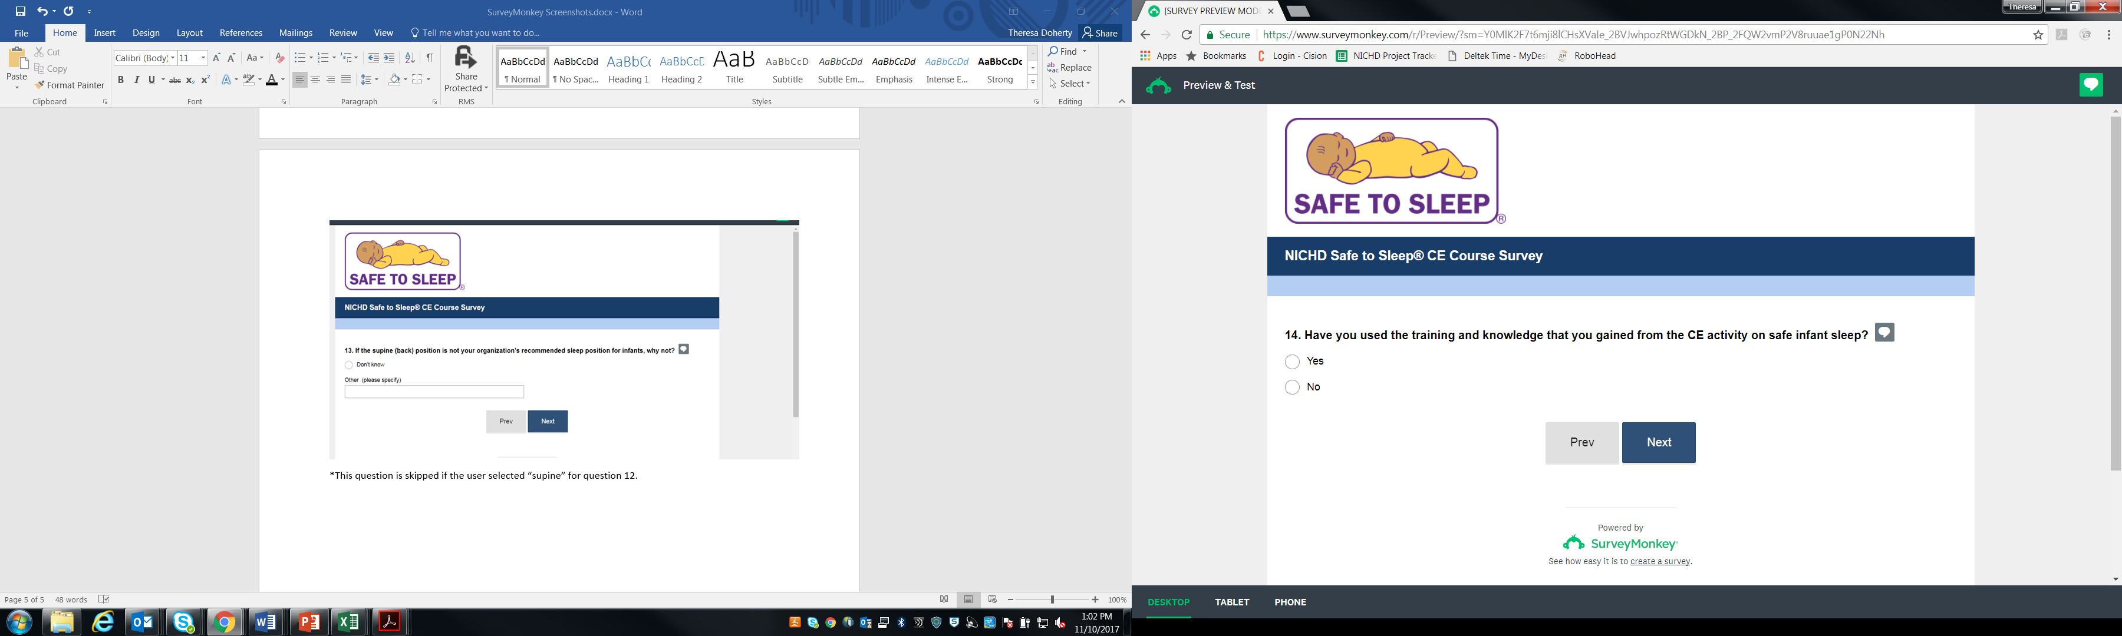
Task: Open Excel from the Windows taskbar
Action: point(350,622)
